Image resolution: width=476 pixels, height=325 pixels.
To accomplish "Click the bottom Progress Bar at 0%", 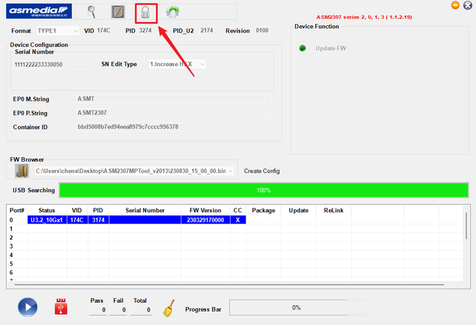I will coord(296,308).
